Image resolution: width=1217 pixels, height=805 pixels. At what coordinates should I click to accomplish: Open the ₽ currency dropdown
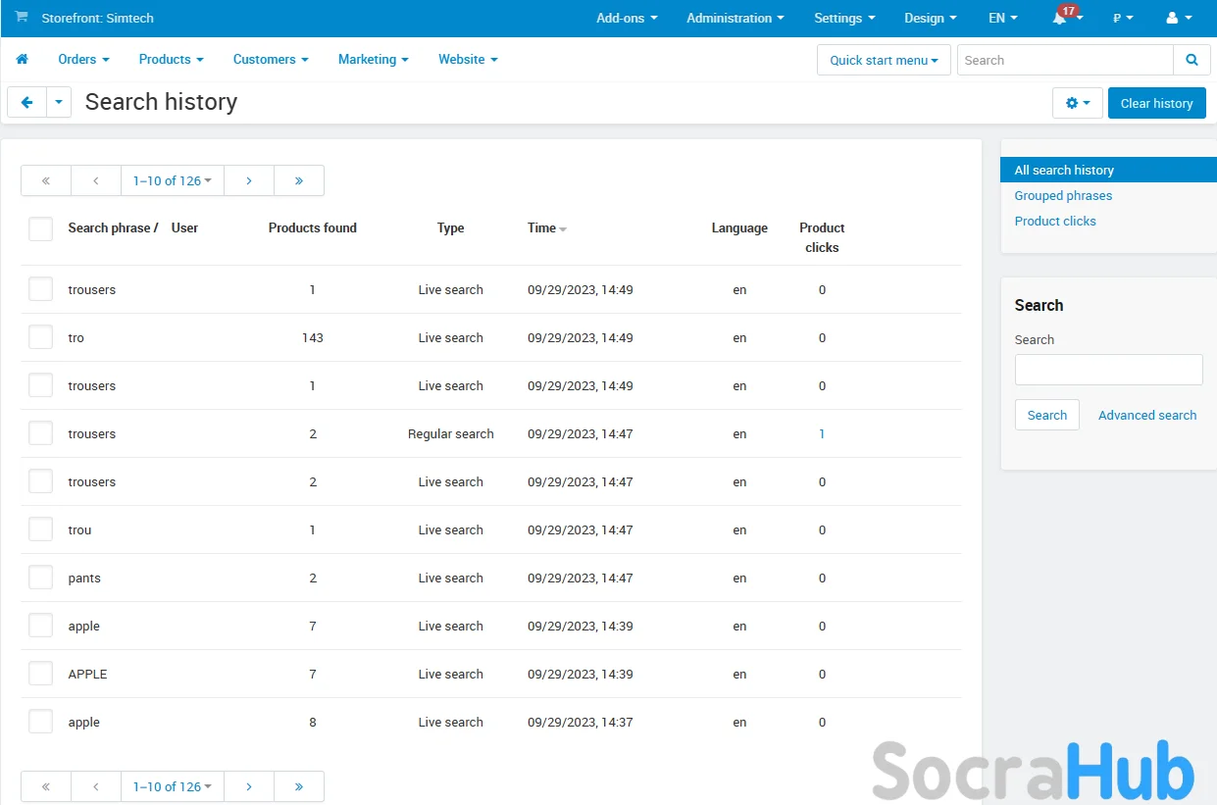pyautogui.click(x=1123, y=19)
